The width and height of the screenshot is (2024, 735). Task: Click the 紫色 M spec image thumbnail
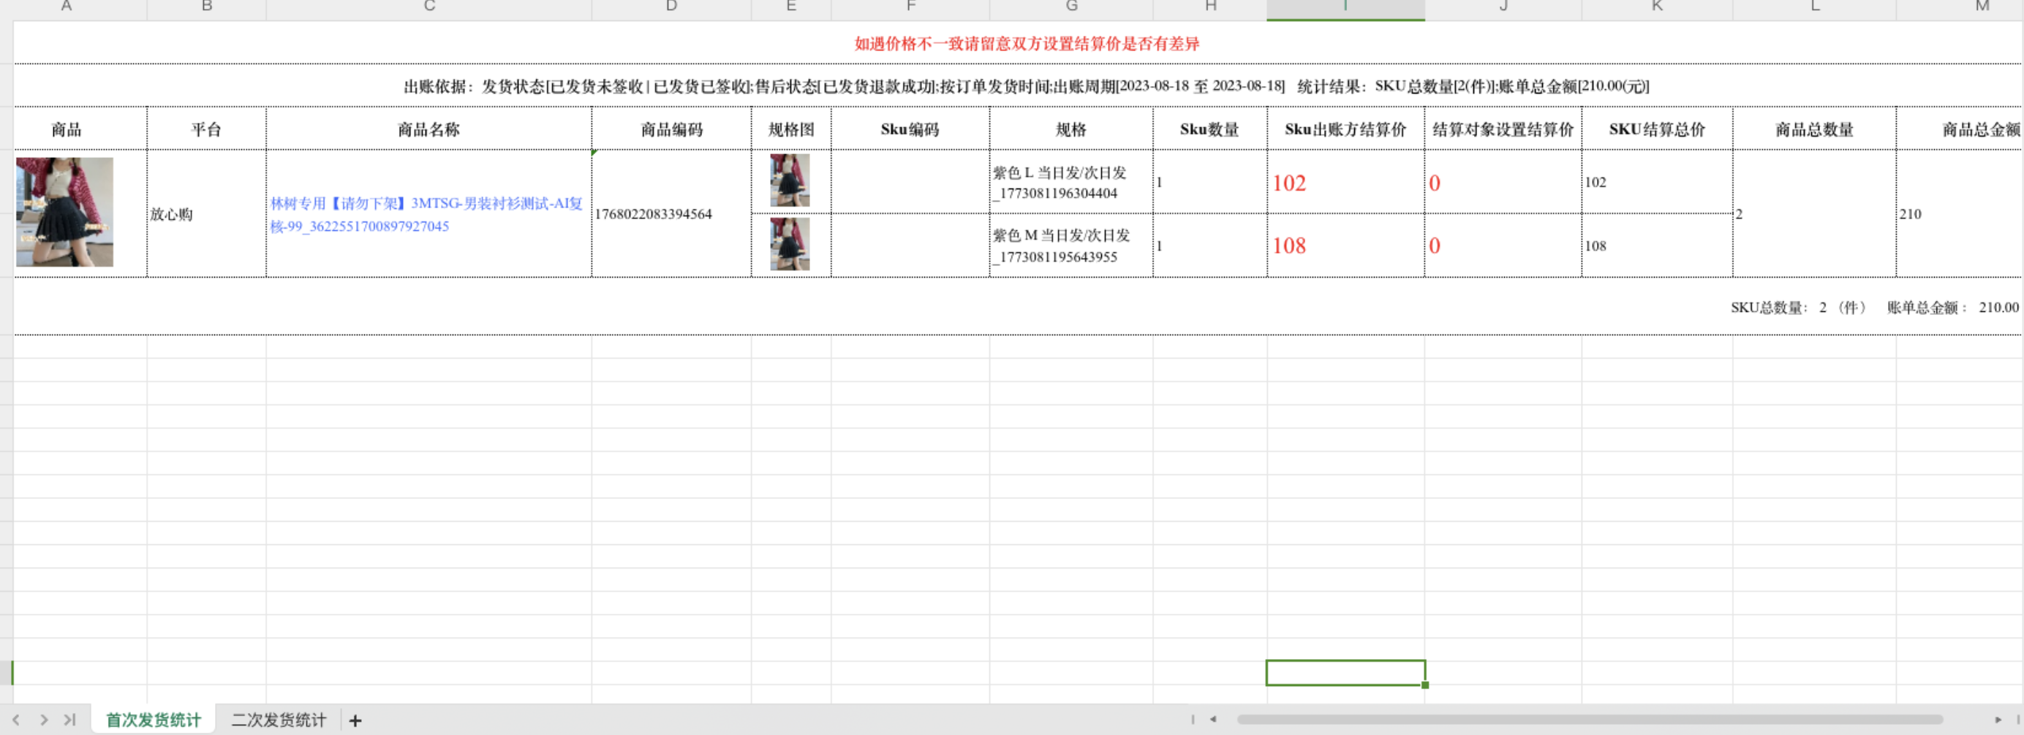tap(790, 243)
